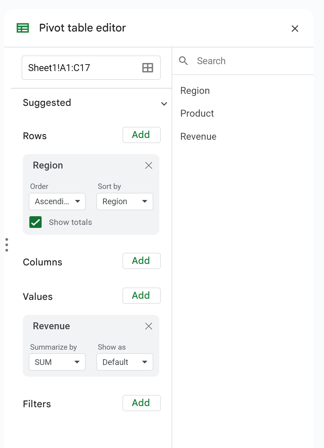Remove the Region row with its X icon
324x448 pixels.
(x=149, y=165)
